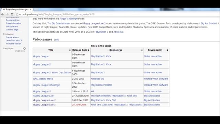Open Rugby League 2: World Cup Edition
Image resolution: width=220 pixels, height=124 pixels.
(52, 73)
